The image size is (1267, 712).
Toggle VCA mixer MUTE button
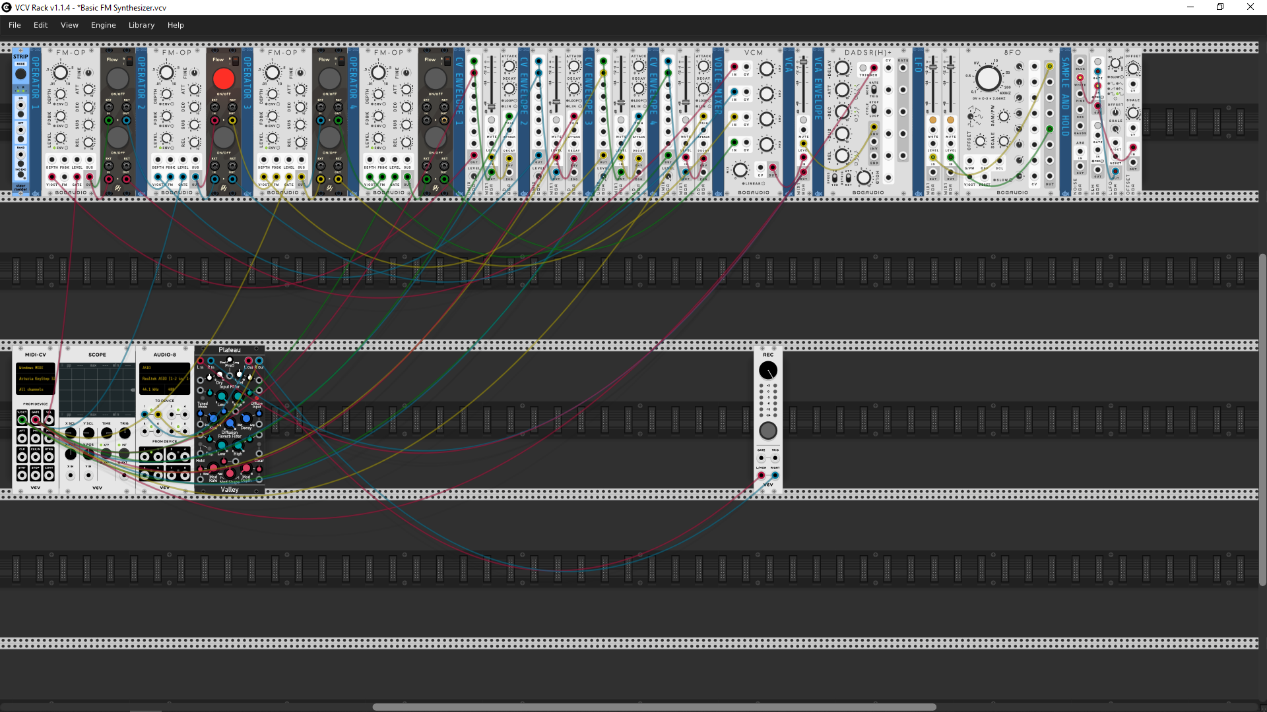point(803,121)
